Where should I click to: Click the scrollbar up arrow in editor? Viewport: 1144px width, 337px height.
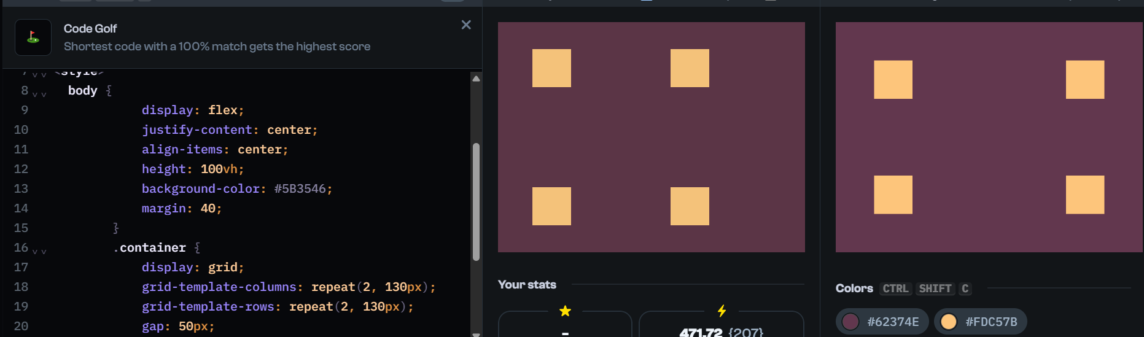[476, 79]
